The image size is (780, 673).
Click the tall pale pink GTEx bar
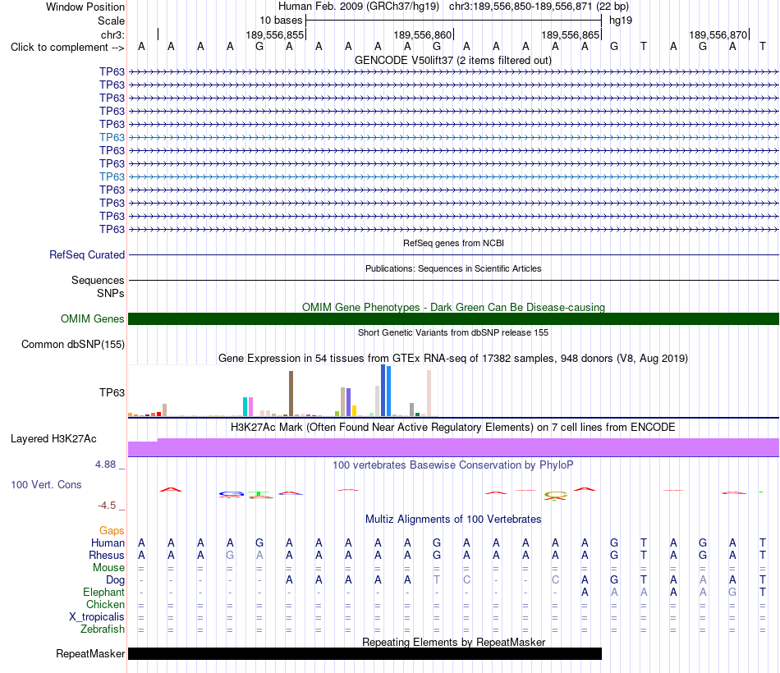click(x=429, y=393)
